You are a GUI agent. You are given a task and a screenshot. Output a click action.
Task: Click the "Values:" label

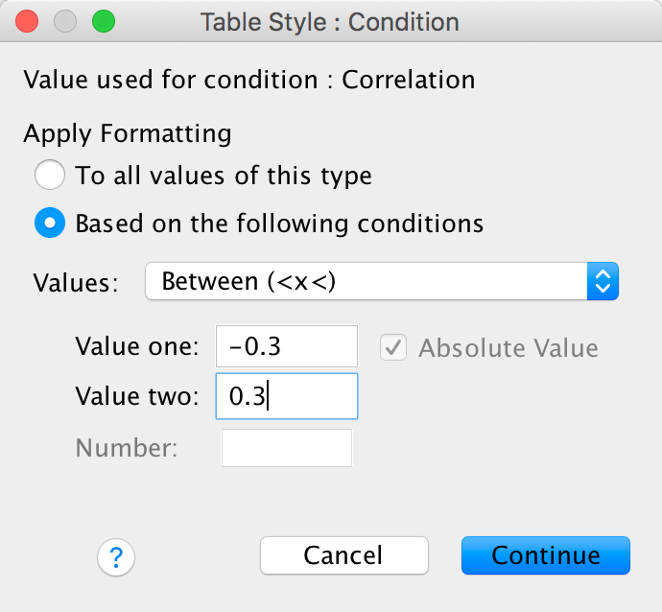click(x=76, y=283)
